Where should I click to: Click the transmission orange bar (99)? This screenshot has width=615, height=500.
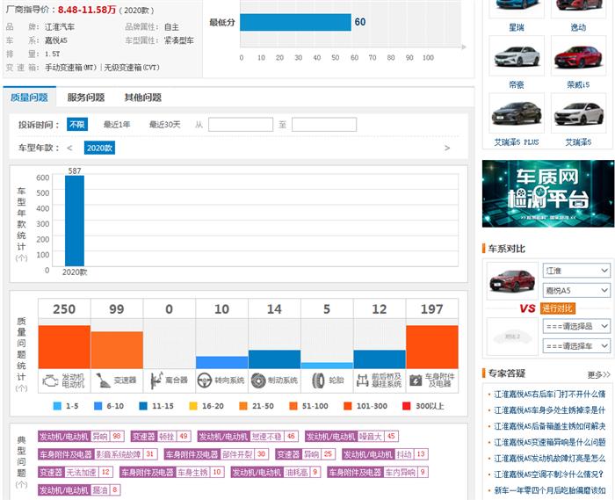(x=117, y=350)
